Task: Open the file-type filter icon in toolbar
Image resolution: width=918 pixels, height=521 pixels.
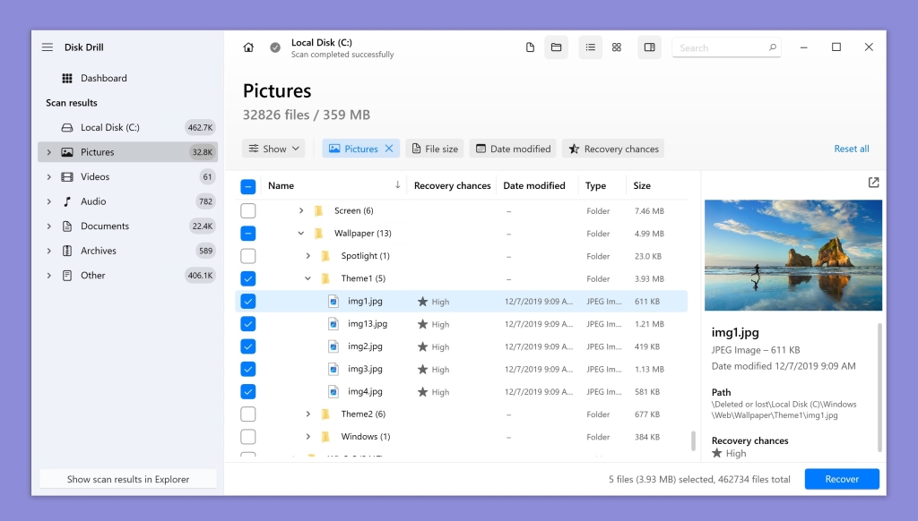Action: click(529, 47)
